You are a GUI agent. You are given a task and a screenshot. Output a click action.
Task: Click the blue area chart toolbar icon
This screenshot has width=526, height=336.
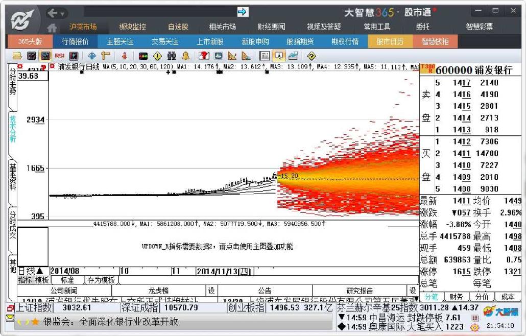pyautogui.click(x=293, y=56)
